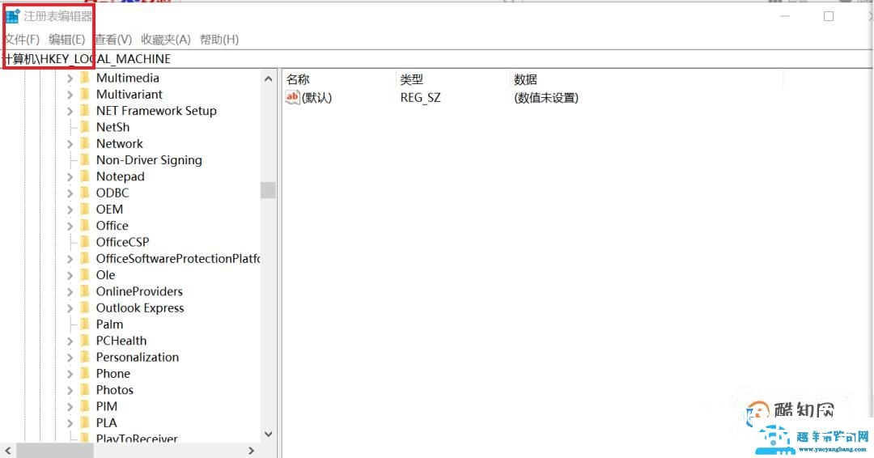This screenshot has width=874, height=458.
Task: Select the OnlineProviders key name
Action: (139, 291)
